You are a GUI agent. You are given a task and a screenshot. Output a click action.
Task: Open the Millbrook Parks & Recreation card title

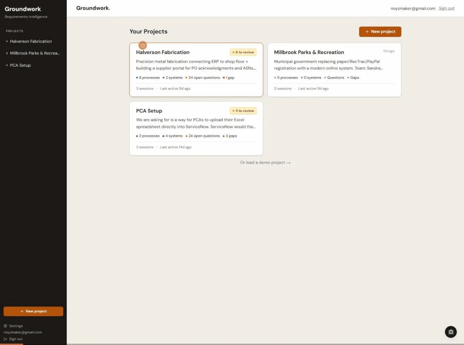coord(309,52)
